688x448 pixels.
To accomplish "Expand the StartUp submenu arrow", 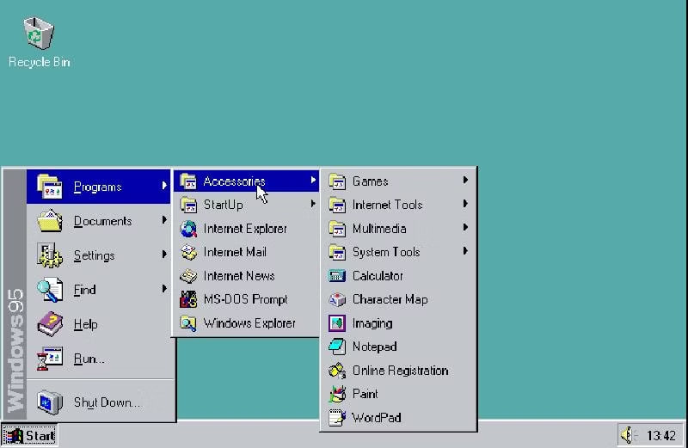I will [x=313, y=204].
